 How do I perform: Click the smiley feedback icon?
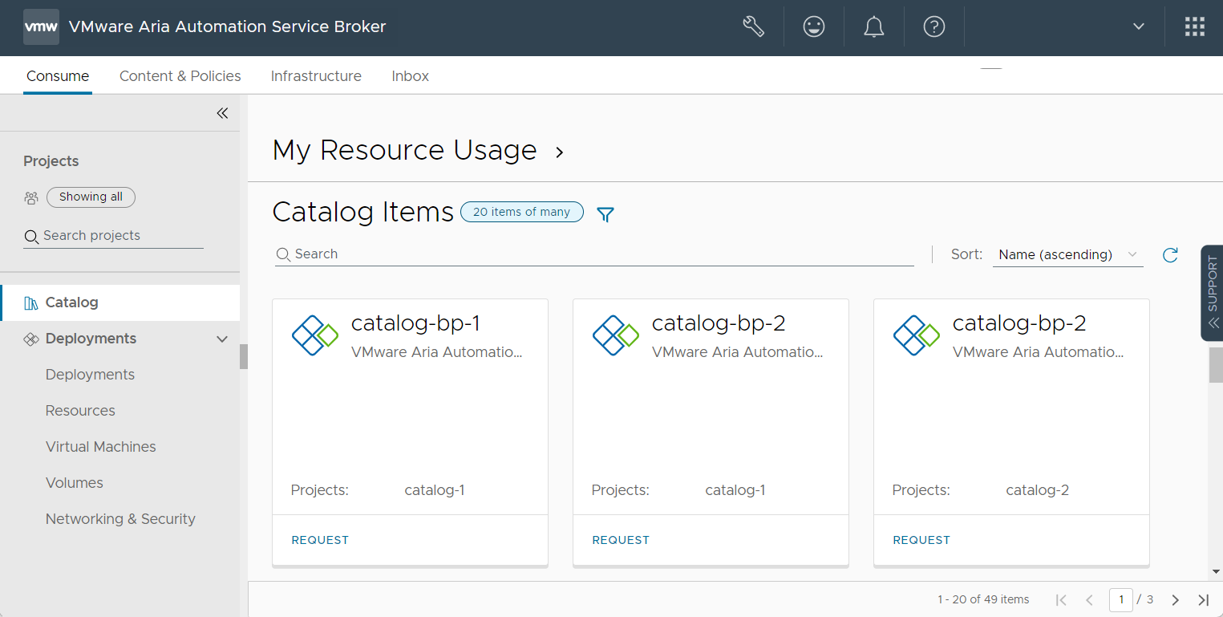tap(814, 26)
